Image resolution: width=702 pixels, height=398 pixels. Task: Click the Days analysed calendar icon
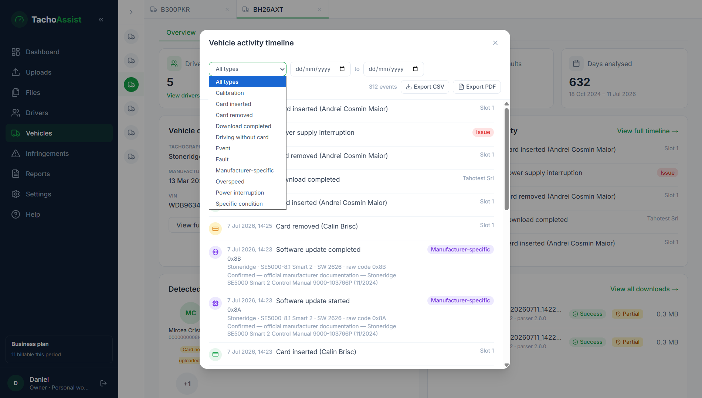pos(576,64)
